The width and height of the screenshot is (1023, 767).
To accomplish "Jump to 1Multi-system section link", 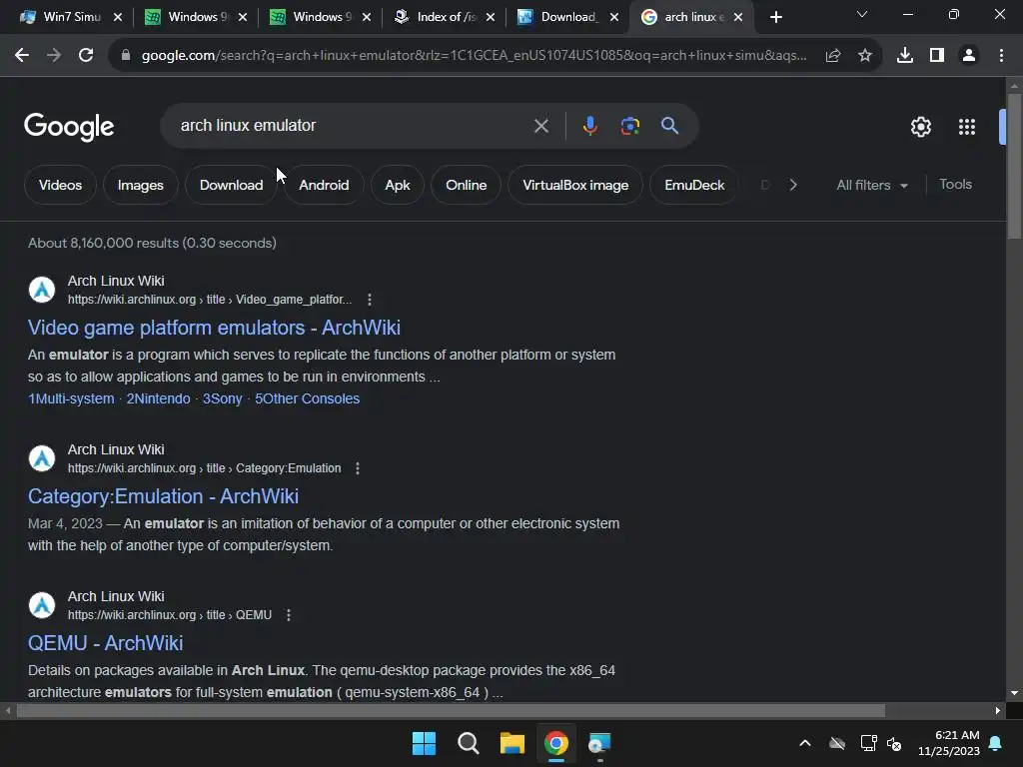I will 71,398.
